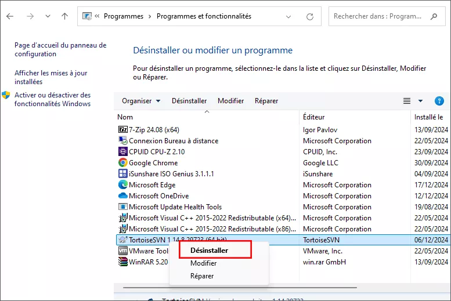Sort by the Installé le column header
The image size is (451, 301).
[x=428, y=117]
